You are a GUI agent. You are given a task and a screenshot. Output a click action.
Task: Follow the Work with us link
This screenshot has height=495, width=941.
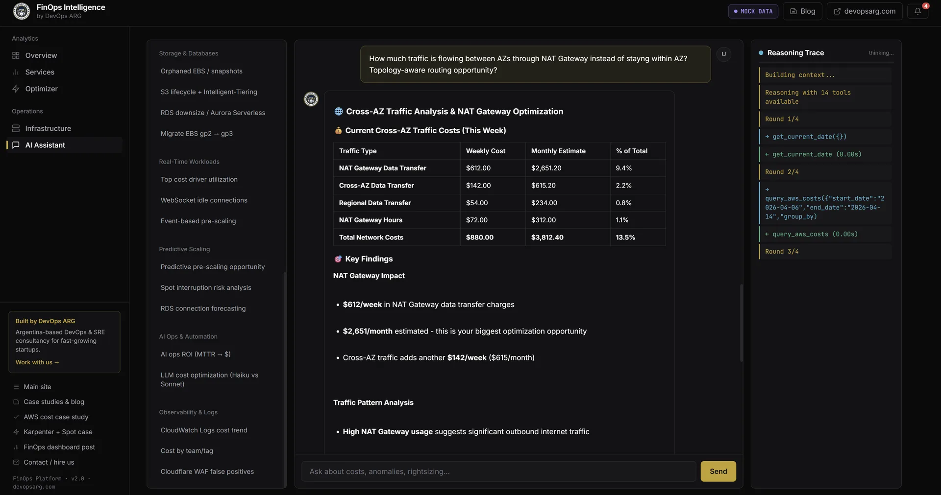[x=37, y=362]
